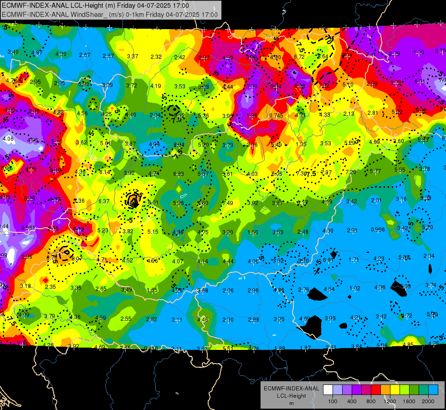Click the wind shear value 6.37
The width and height of the screenshot is (446, 410).
click(104, 201)
